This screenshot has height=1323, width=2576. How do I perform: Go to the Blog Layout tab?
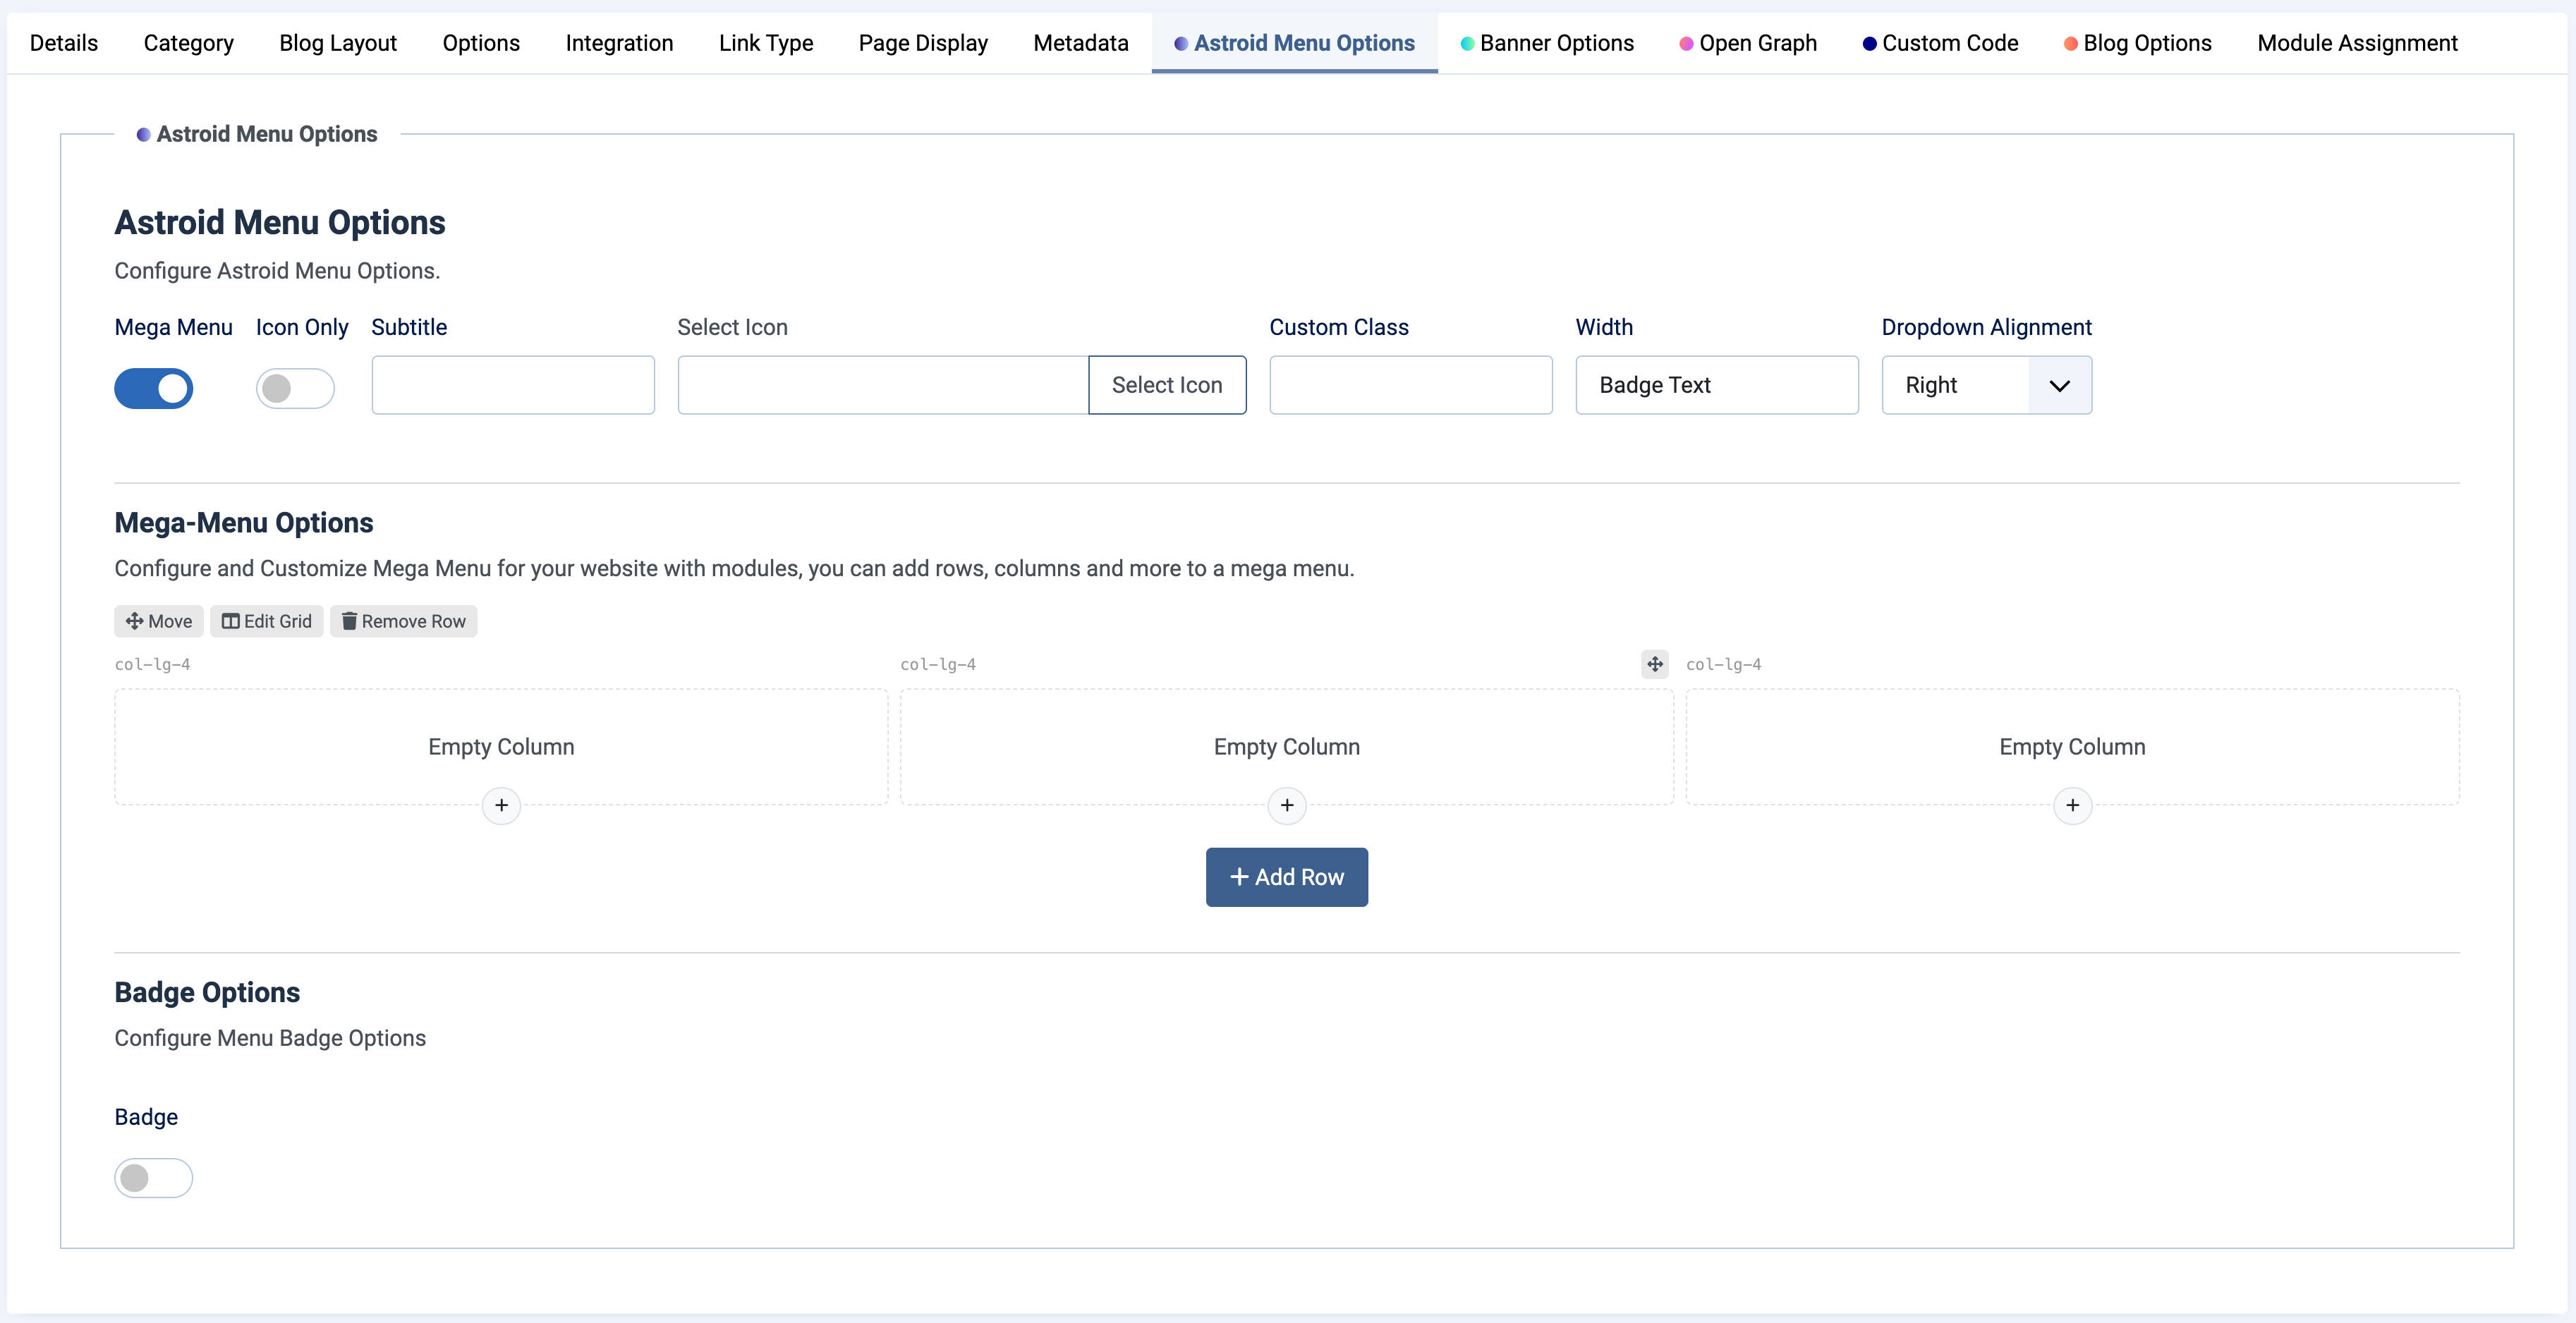[338, 43]
